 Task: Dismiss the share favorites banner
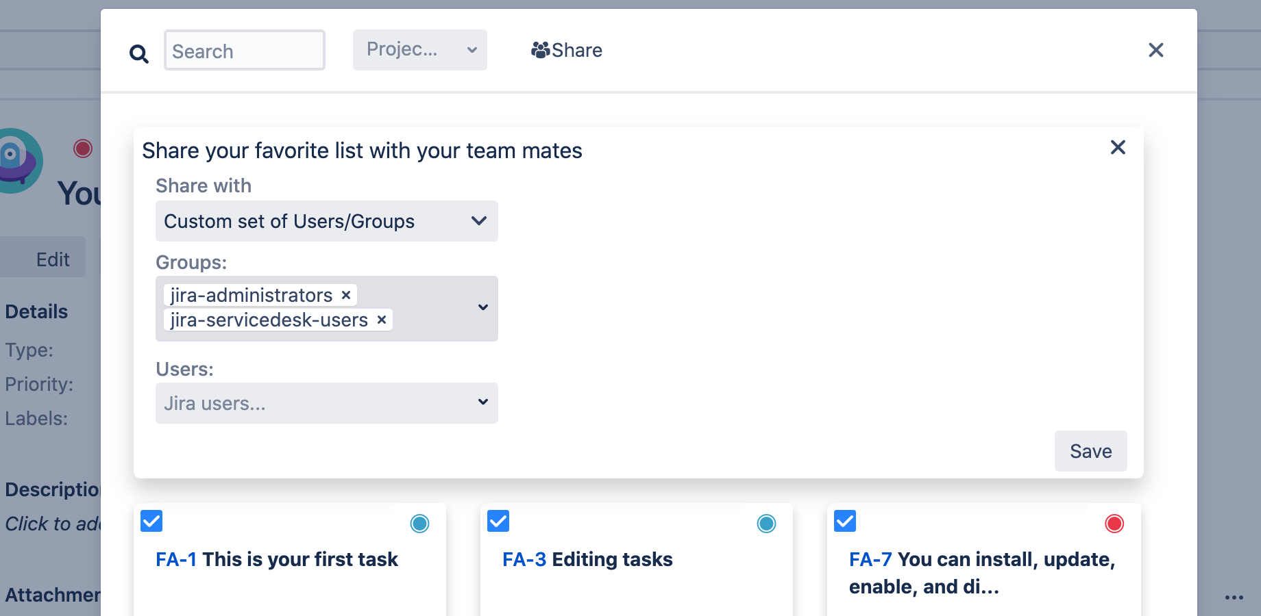click(1118, 147)
